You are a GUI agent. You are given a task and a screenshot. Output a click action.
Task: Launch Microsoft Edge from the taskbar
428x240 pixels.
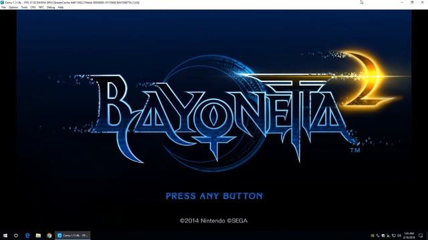click(27, 235)
